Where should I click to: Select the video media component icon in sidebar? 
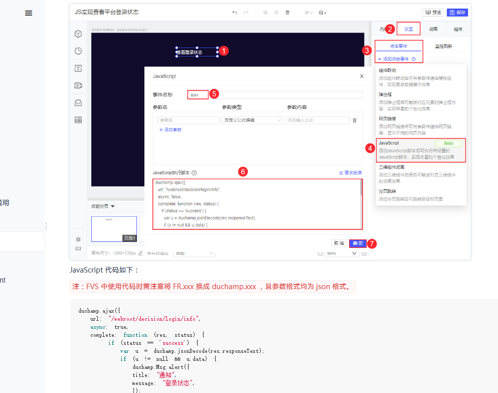click(78, 85)
